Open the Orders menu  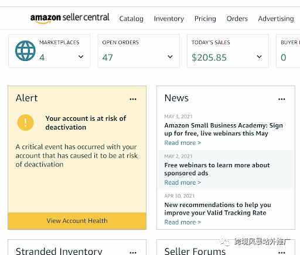tap(237, 19)
